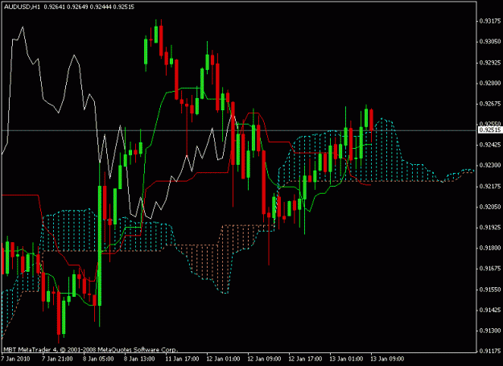The image size is (503, 366).
Task: Click the 0.92675 price axis label
Action: [x=490, y=104]
